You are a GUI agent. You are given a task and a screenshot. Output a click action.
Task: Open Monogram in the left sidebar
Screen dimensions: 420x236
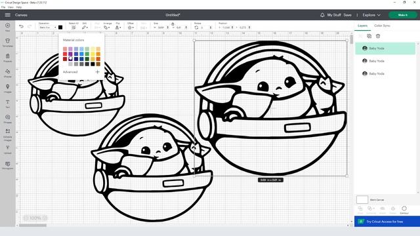pyautogui.click(x=7, y=165)
